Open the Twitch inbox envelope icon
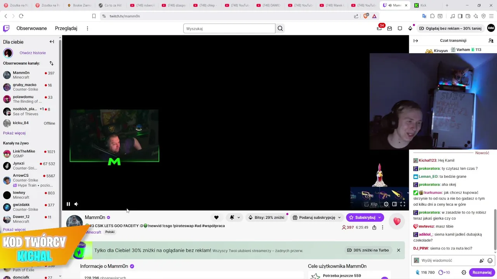Image resolution: width=497 pixels, height=279 pixels. 389,28
